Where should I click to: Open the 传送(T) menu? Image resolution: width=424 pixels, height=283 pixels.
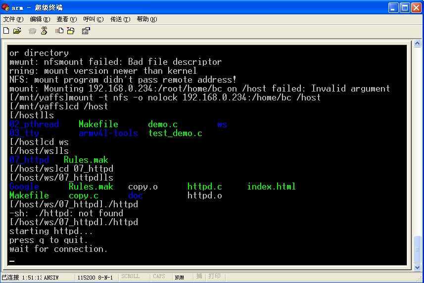point(120,19)
